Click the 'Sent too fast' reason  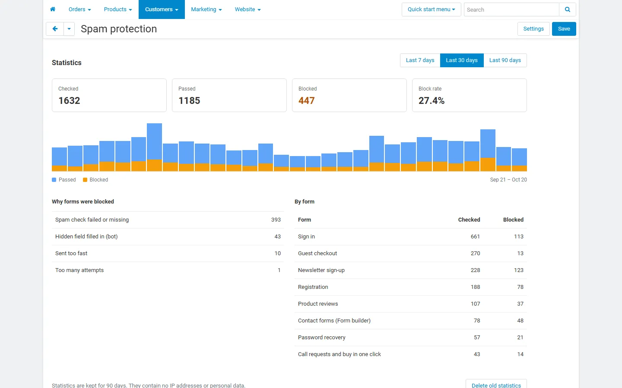tap(71, 253)
